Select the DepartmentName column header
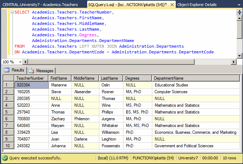 pos(196,78)
